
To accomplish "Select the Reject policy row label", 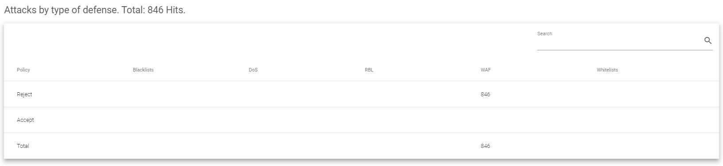I will (24, 94).
